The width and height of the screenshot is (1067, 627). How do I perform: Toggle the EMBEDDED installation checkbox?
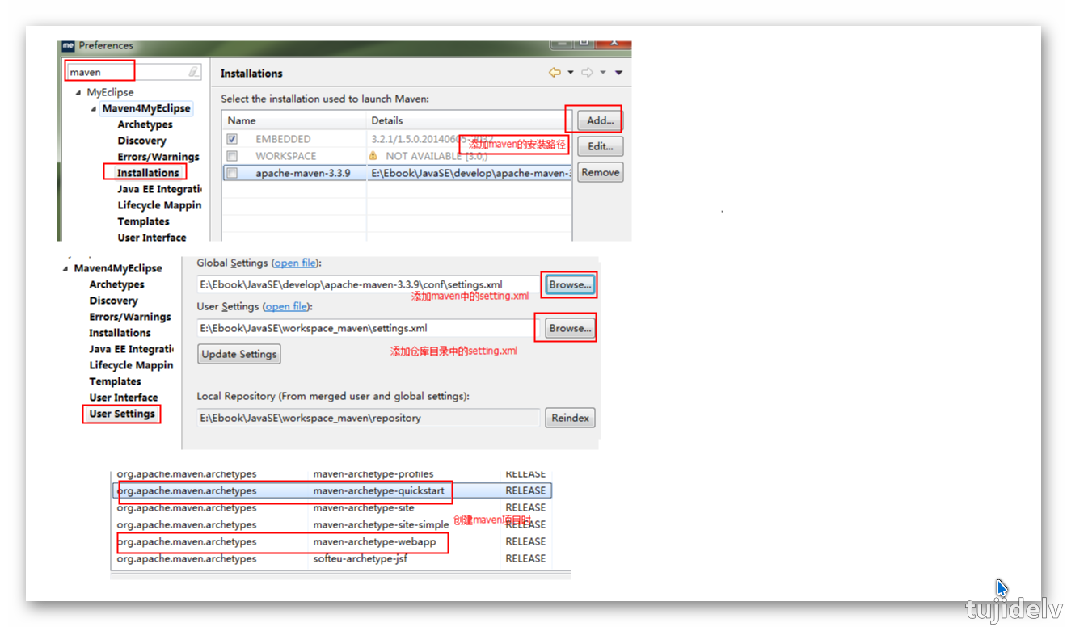(x=233, y=139)
